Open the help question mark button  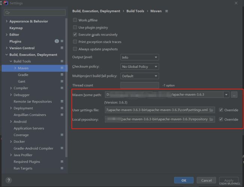pyautogui.click(x=9, y=180)
